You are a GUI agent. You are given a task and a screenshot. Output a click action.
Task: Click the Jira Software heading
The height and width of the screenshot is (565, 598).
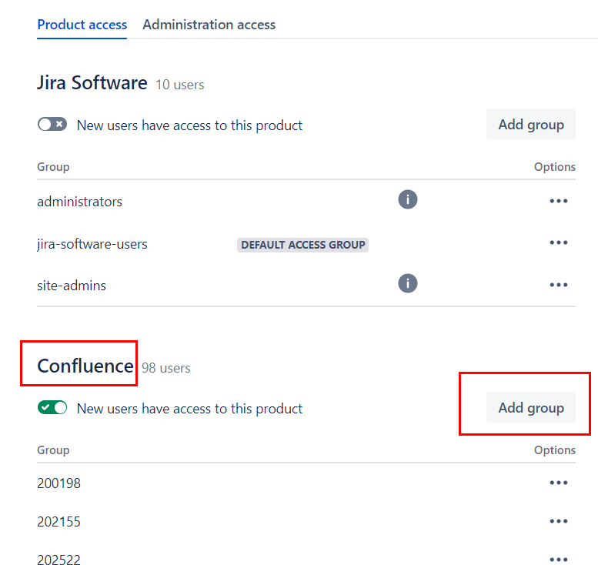click(92, 83)
